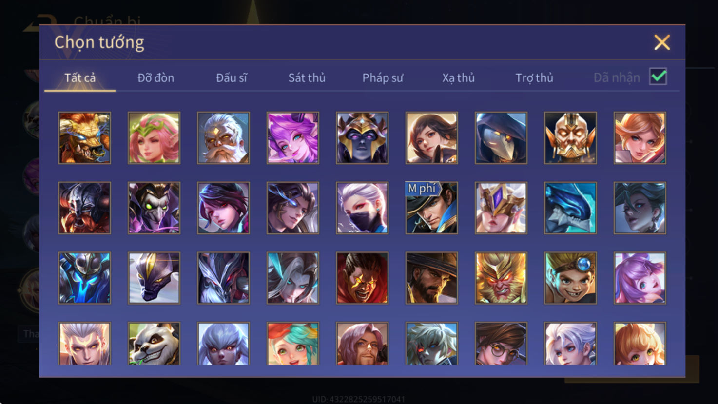Select the panda hero portrait
The image size is (718, 404).
[154, 344]
